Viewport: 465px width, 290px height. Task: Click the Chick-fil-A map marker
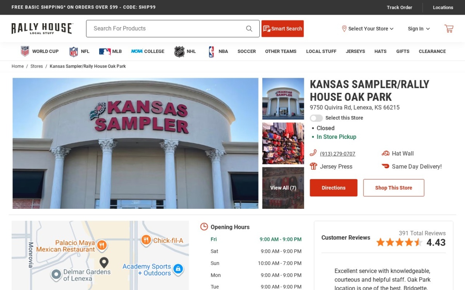(x=146, y=241)
